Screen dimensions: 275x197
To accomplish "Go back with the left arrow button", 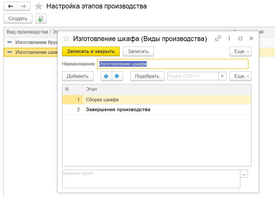I will pyautogui.click(x=10, y=6).
